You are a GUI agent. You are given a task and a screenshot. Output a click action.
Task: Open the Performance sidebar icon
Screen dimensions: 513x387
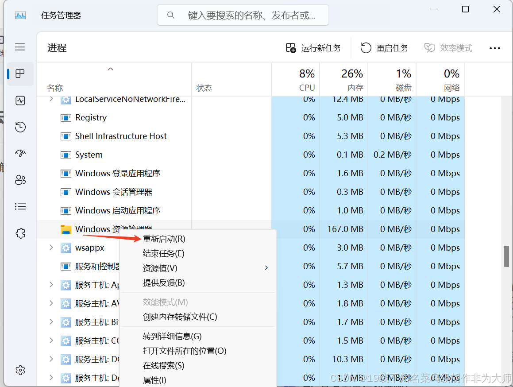pyautogui.click(x=20, y=100)
